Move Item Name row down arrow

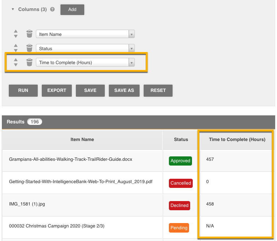pos(16,36)
